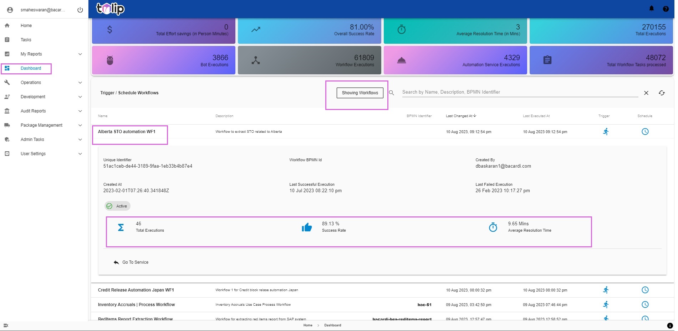The image size is (678, 331).
Task: Click the Tulip logo
Action: click(x=110, y=9)
